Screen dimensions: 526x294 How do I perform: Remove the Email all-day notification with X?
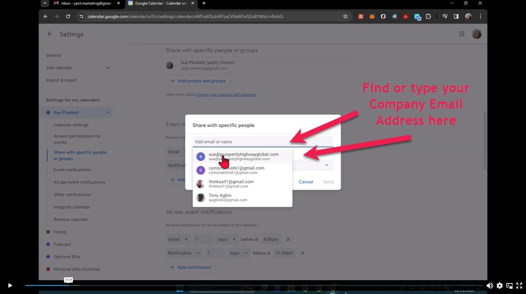coord(288,240)
